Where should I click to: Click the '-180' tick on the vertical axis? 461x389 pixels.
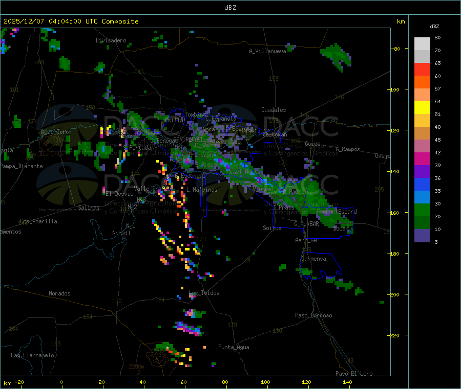coord(393,254)
